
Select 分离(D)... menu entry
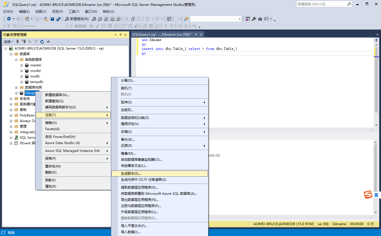coord(160,81)
